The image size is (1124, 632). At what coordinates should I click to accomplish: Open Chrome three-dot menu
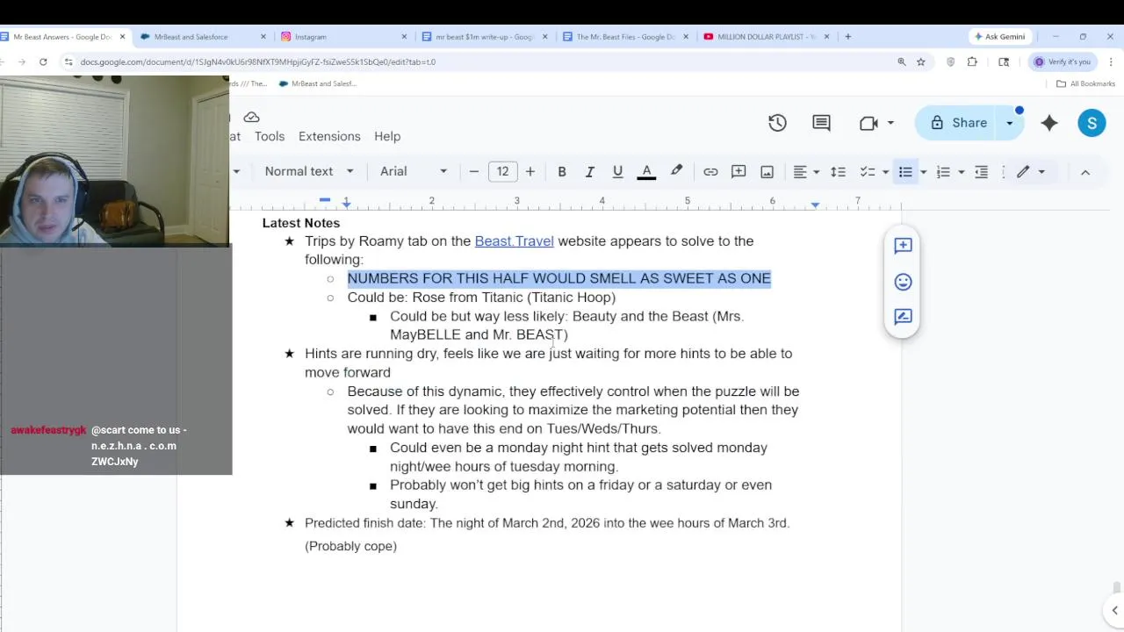(x=1111, y=61)
